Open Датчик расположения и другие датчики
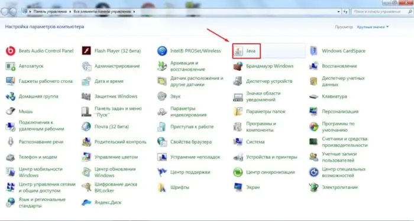The image size is (414, 221). 197,81
